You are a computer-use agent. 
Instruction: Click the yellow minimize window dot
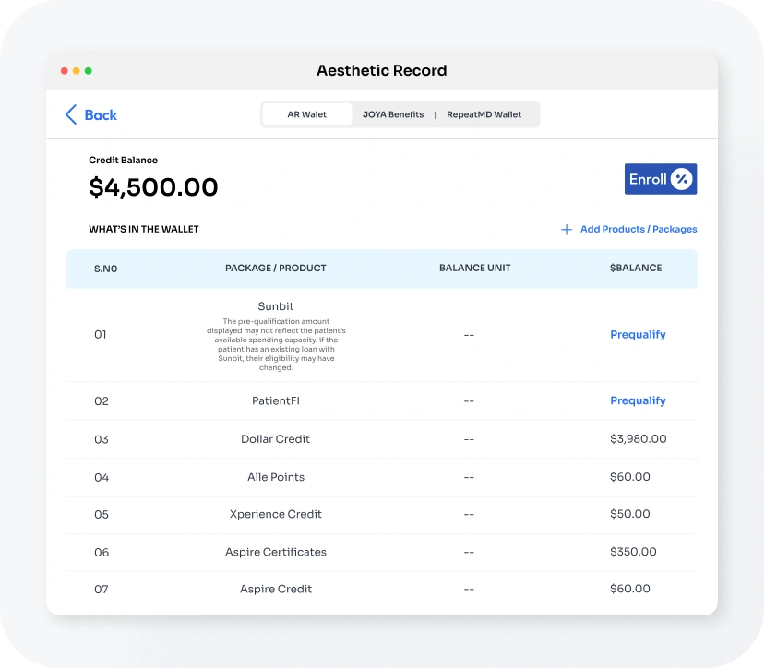[77, 71]
